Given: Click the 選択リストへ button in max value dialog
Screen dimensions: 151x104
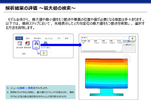Looking at the screenshot, I should tap(129, 45).
